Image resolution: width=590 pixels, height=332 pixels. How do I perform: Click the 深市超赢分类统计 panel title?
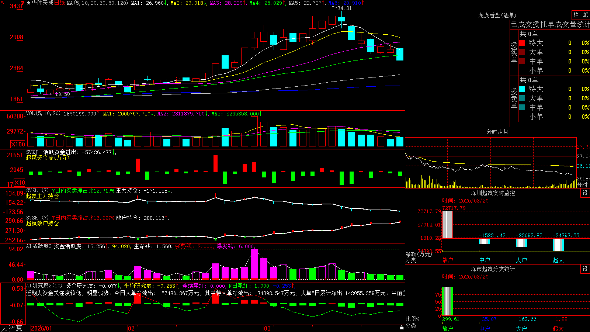point(493,269)
